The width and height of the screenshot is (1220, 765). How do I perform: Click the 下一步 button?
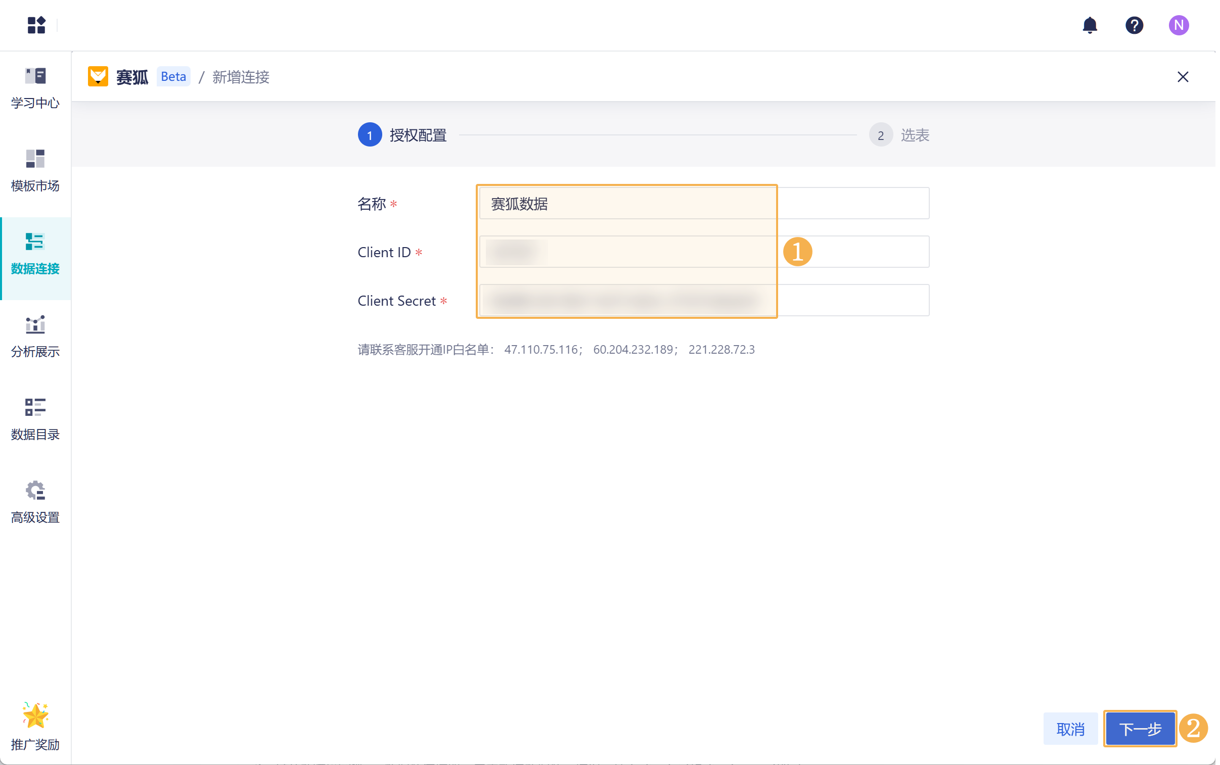pos(1140,729)
